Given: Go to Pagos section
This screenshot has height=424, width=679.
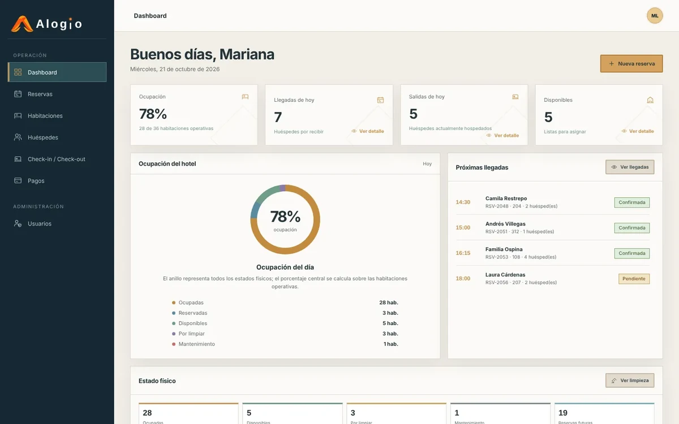Looking at the screenshot, I should tap(57, 181).
